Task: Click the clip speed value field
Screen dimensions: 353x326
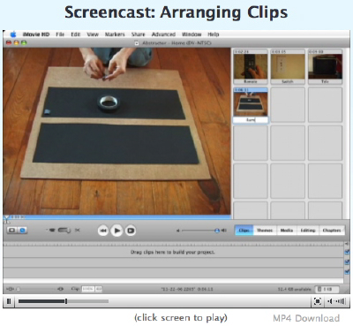Action: click(x=88, y=289)
